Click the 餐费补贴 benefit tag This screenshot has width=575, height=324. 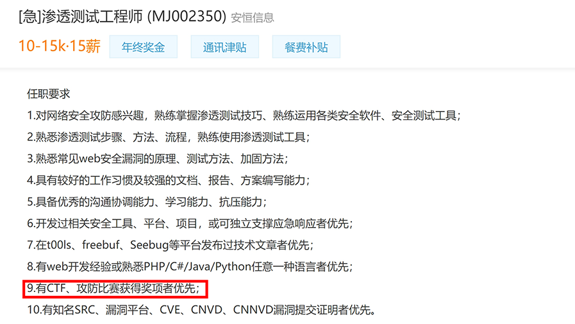tap(306, 47)
